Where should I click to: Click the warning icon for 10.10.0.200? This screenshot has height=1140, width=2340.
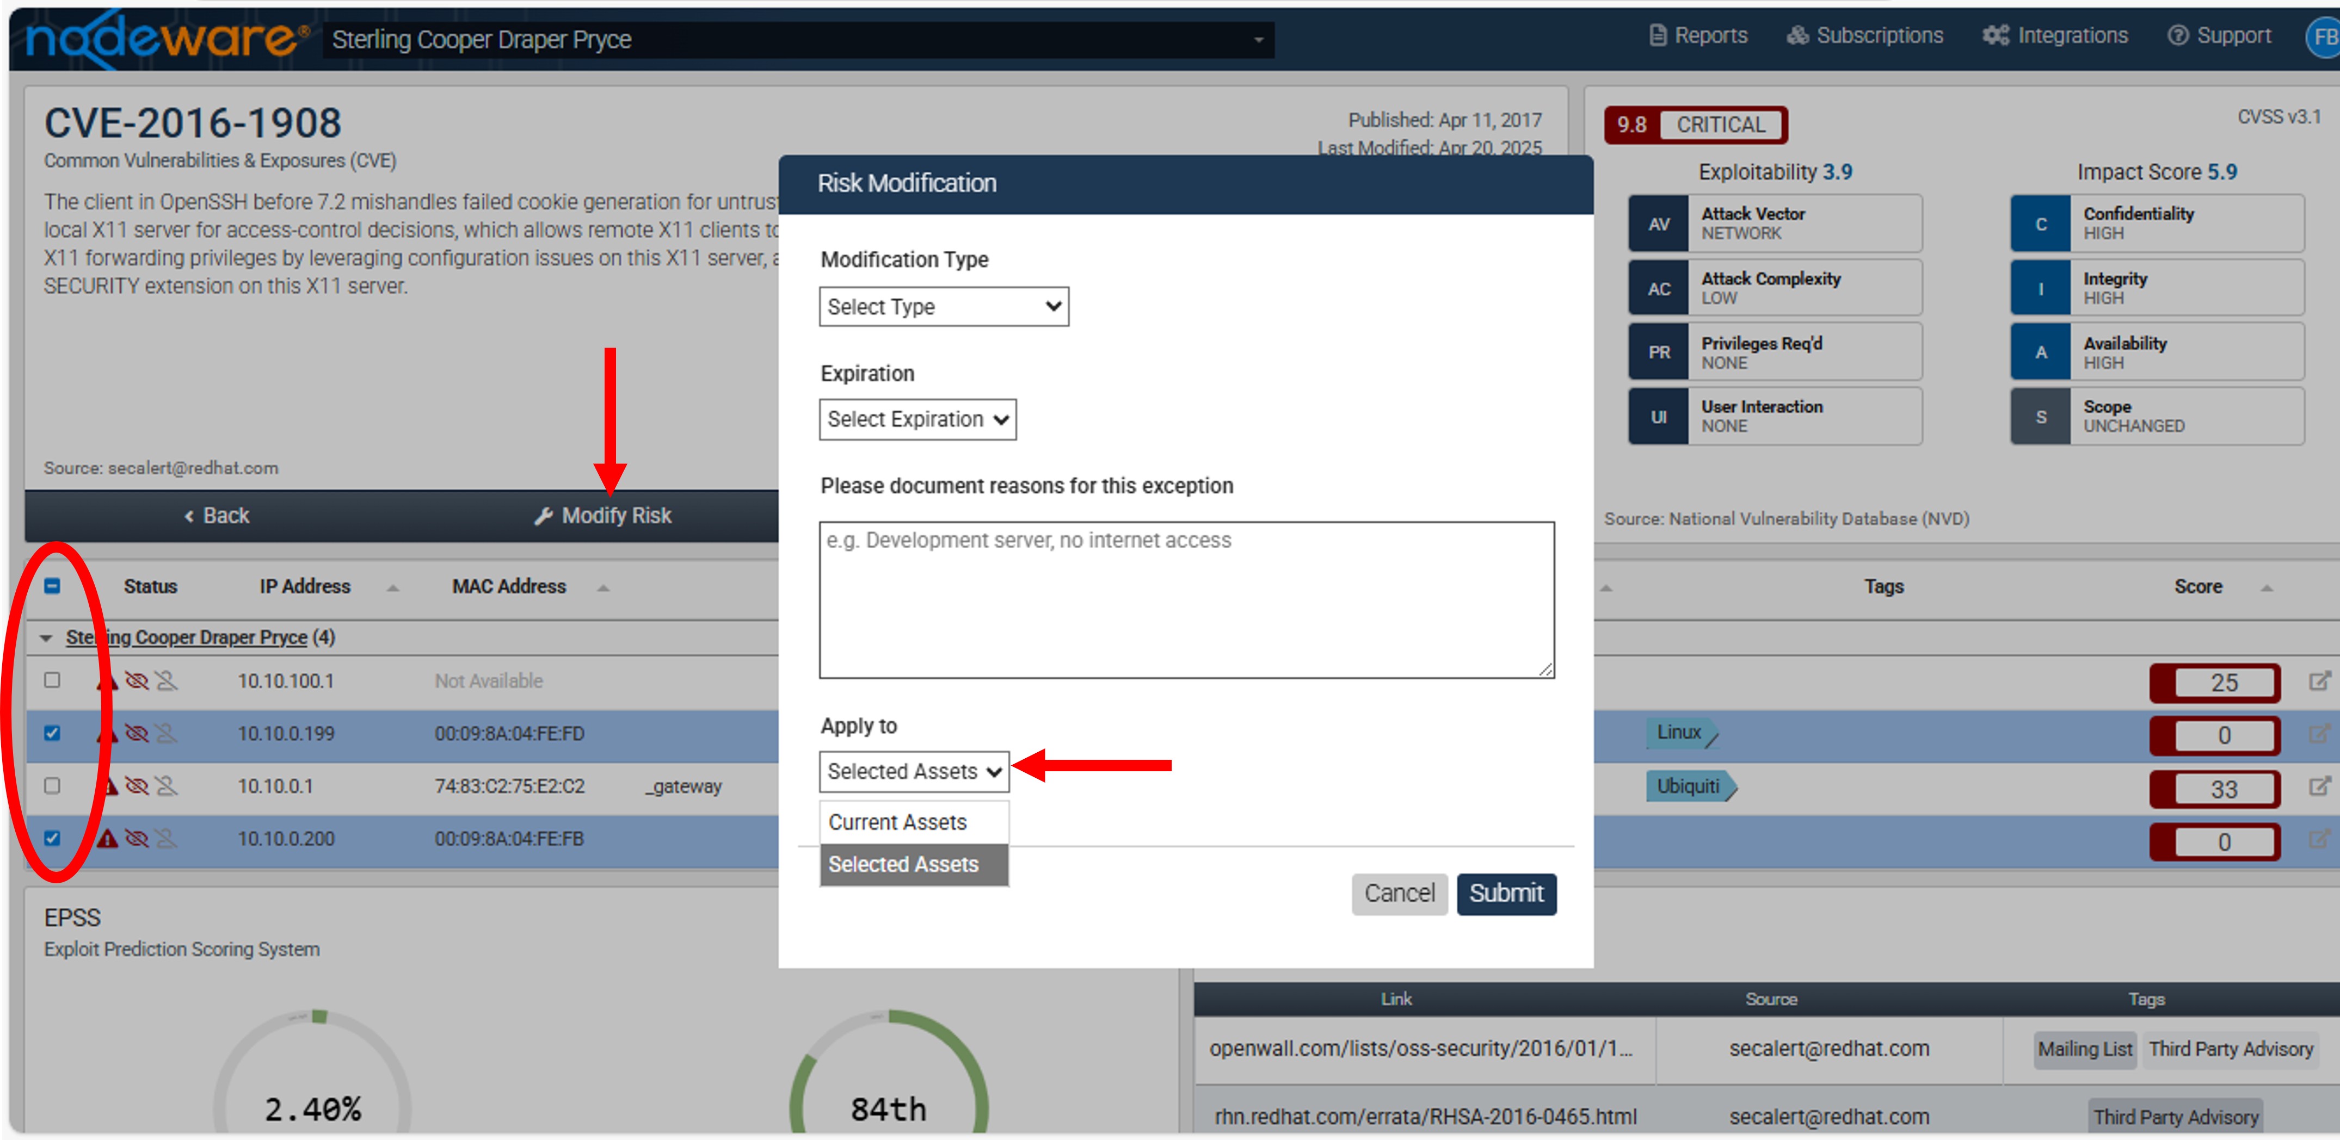click(107, 839)
